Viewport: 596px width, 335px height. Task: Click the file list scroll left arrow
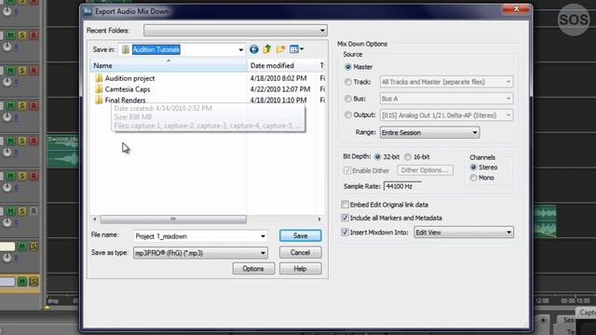pos(95,220)
